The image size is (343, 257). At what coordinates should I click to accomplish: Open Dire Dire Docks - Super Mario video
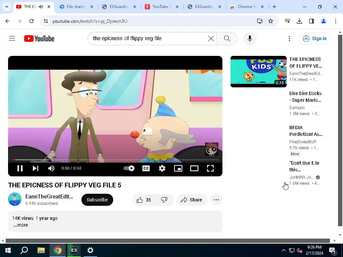point(305,97)
